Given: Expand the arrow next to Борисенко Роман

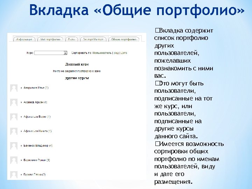Looking at the screenshot, I should [21, 160].
